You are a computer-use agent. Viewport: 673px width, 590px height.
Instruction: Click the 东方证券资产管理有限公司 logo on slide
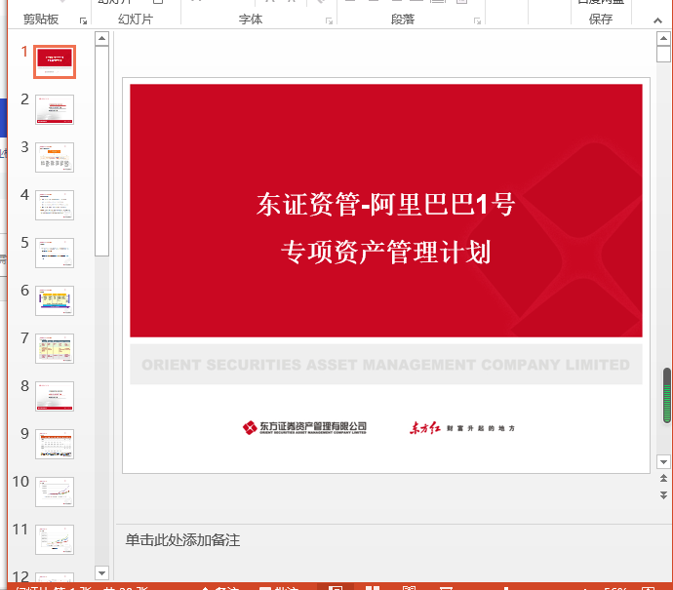pyautogui.click(x=305, y=427)
